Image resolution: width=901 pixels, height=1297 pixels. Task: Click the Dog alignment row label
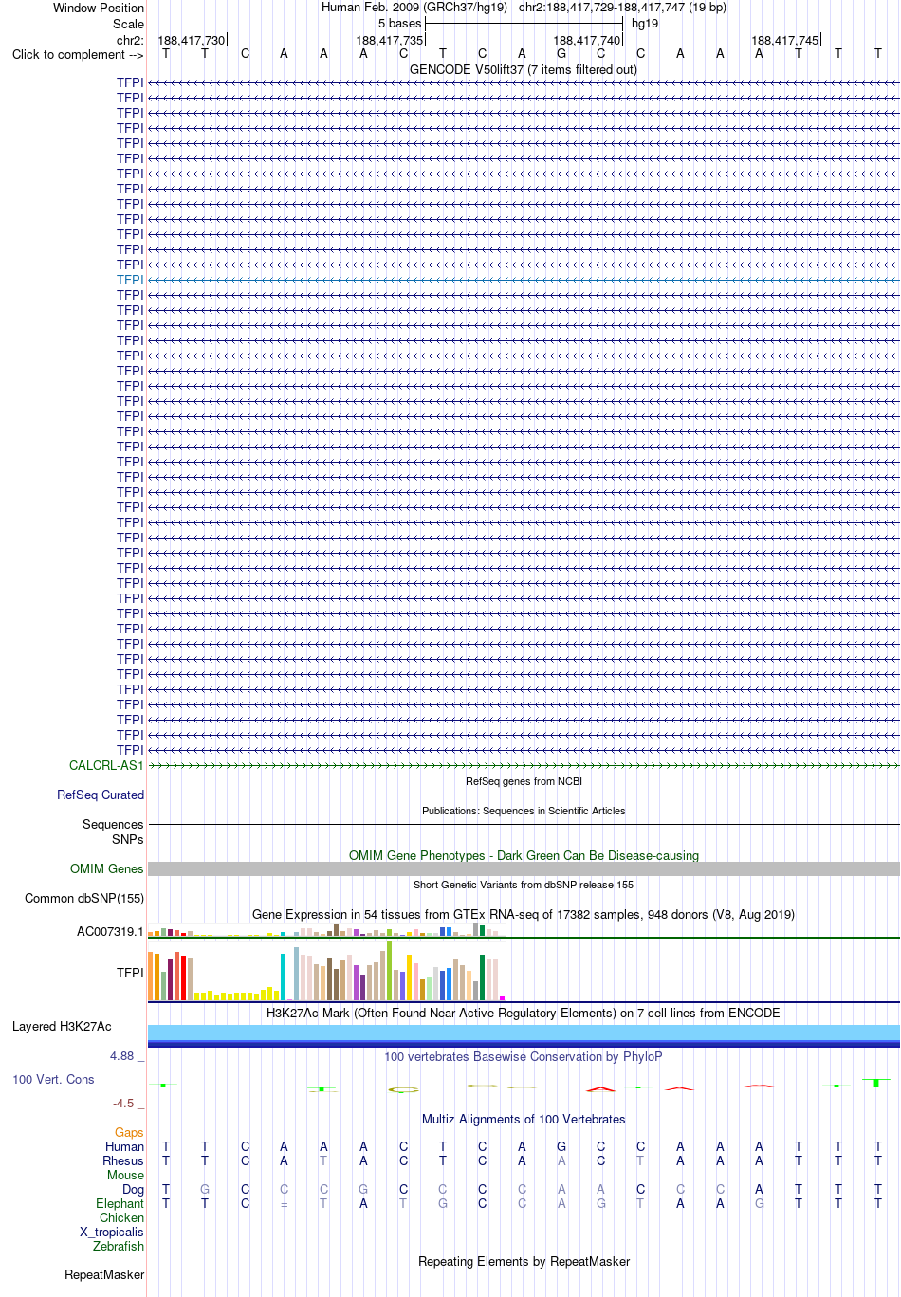click(133, 1189)
